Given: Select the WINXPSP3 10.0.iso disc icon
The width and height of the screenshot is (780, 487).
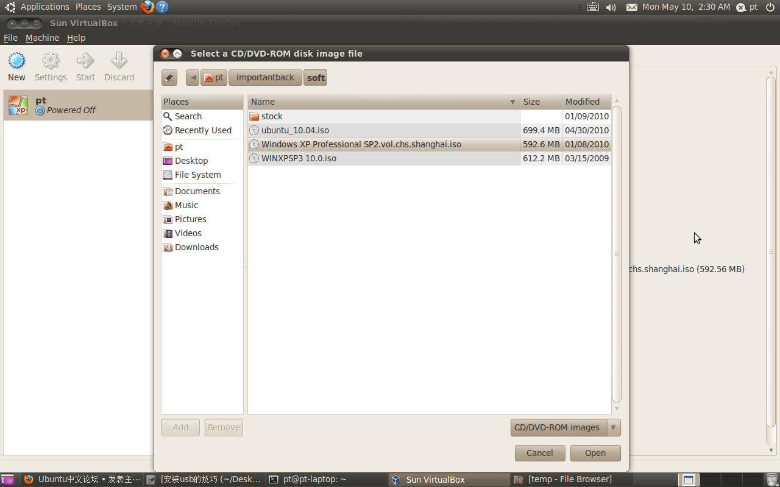Looking at the screenshot, I should pyautogui.click(x=255, y=158).
